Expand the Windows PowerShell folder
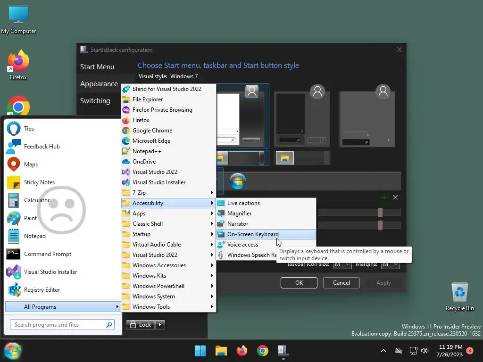Viewport: 483px width, 362px height. (x=168, y=286)
